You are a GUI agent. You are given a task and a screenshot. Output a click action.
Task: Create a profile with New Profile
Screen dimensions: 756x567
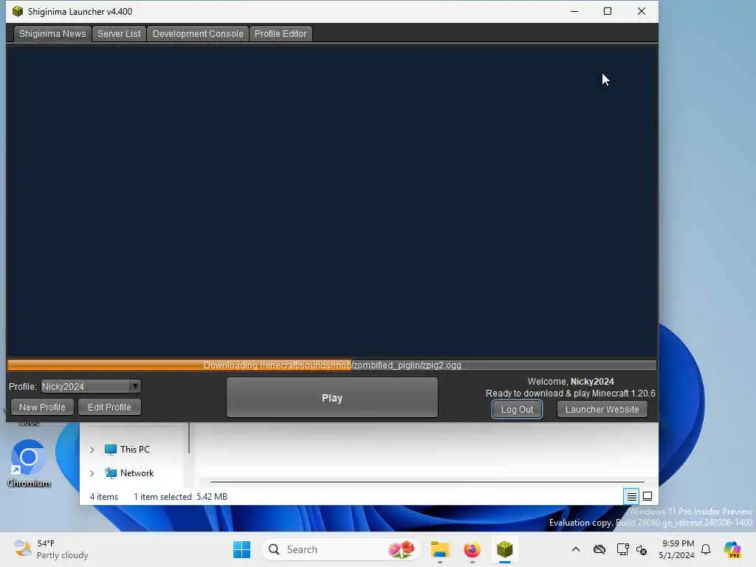click(x=42, y=408)
